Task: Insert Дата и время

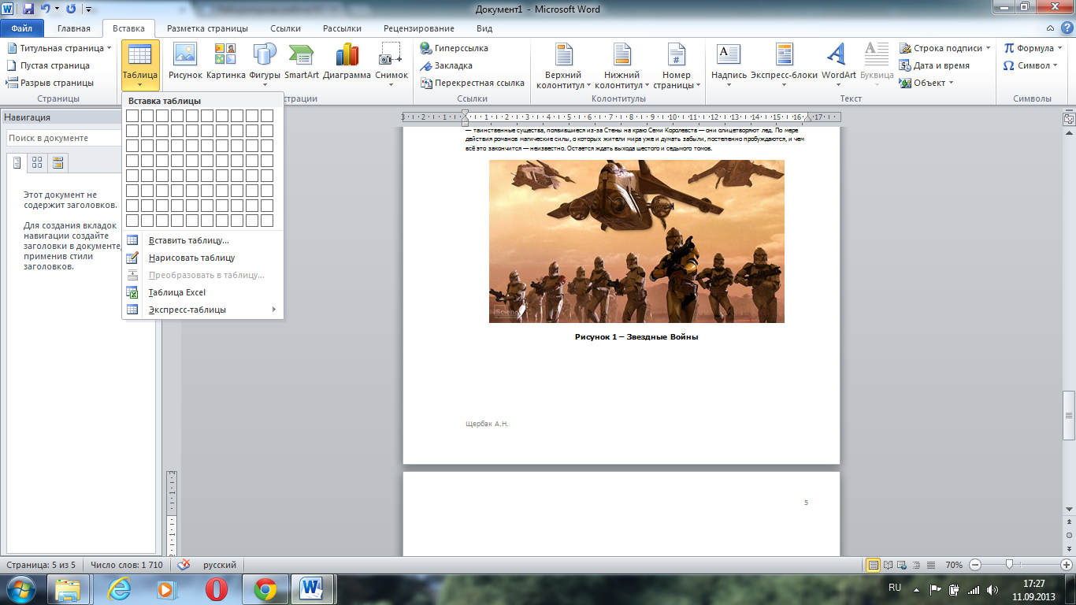Action: point(934,65)
